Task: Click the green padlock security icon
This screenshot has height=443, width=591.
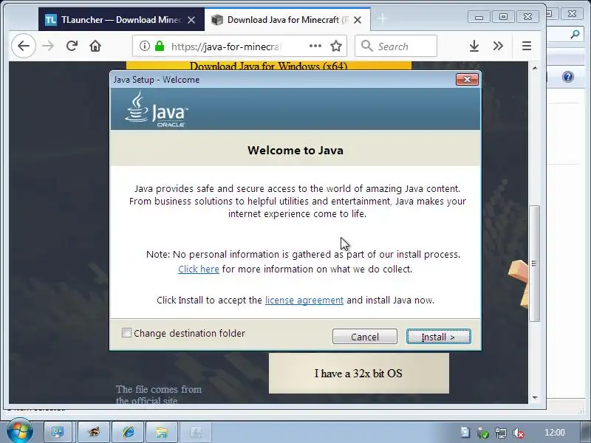Action: click(160, 46)
